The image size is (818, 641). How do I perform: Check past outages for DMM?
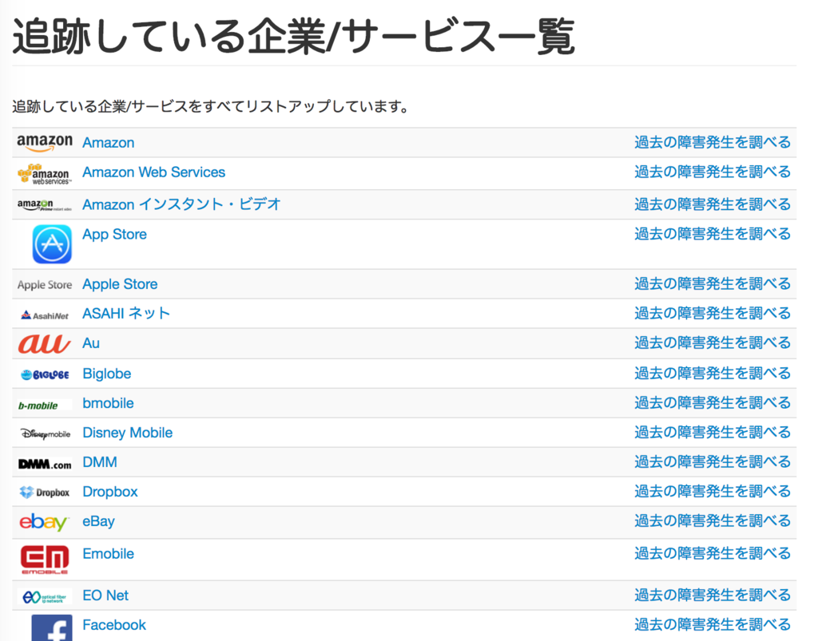pos(713,461)
